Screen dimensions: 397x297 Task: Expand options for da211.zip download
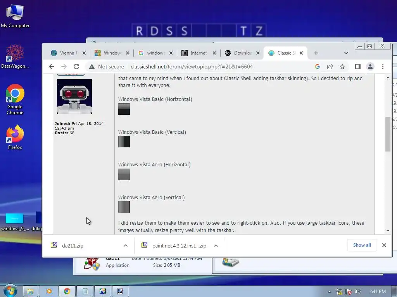pyautogui.click(x=126, y=246)
